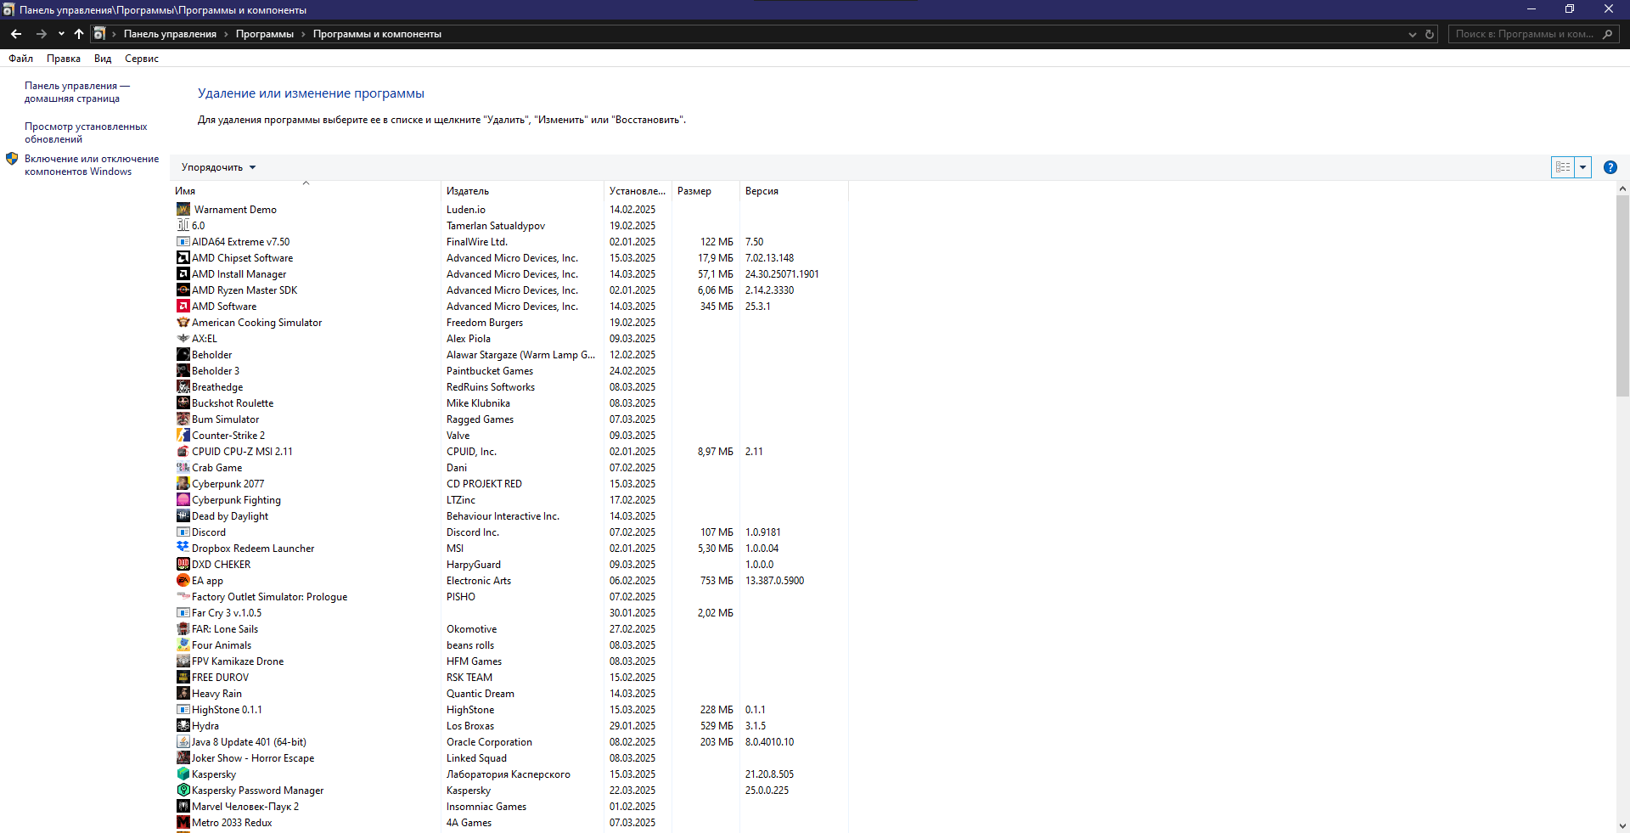This screenshot has height=833, width=1630.
Task: Click the CPUID CPU-Z MSI icon
Action: pos(183,452)
